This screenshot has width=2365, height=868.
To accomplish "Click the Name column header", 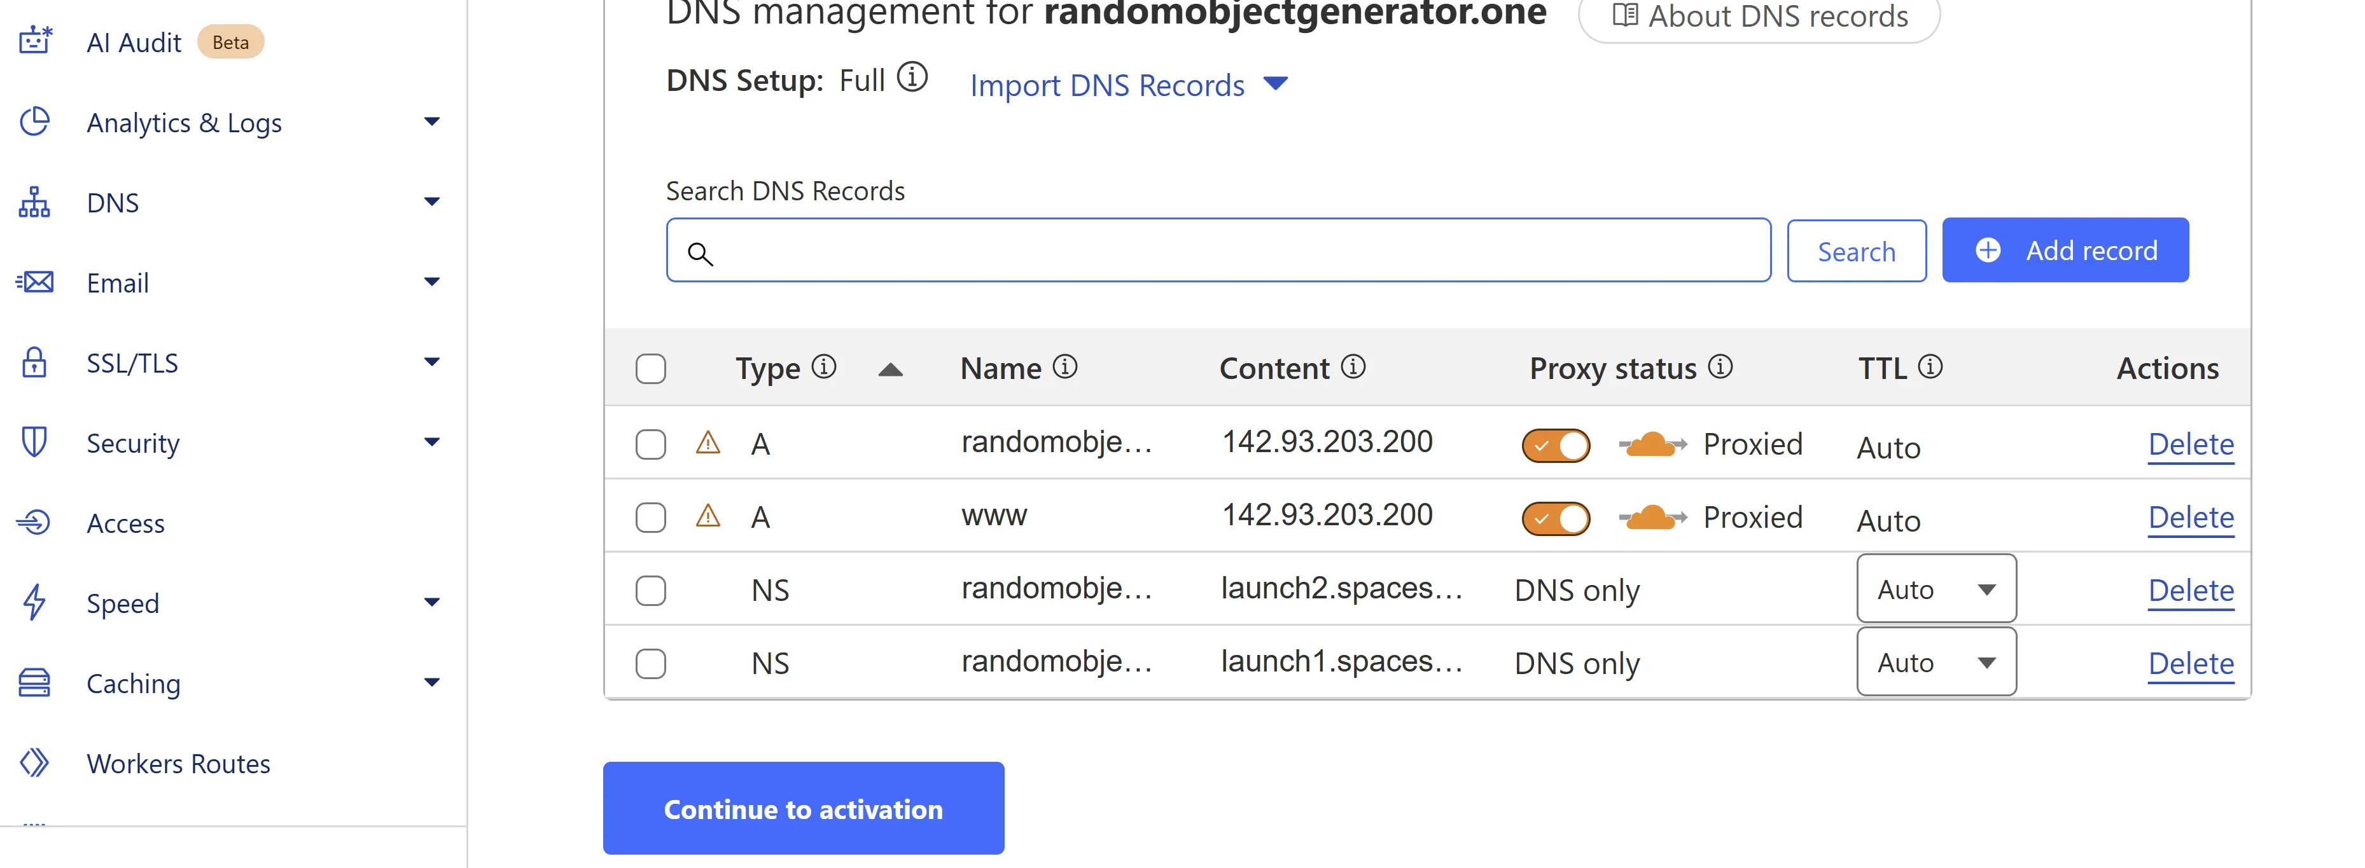I will click(1001, 369).
